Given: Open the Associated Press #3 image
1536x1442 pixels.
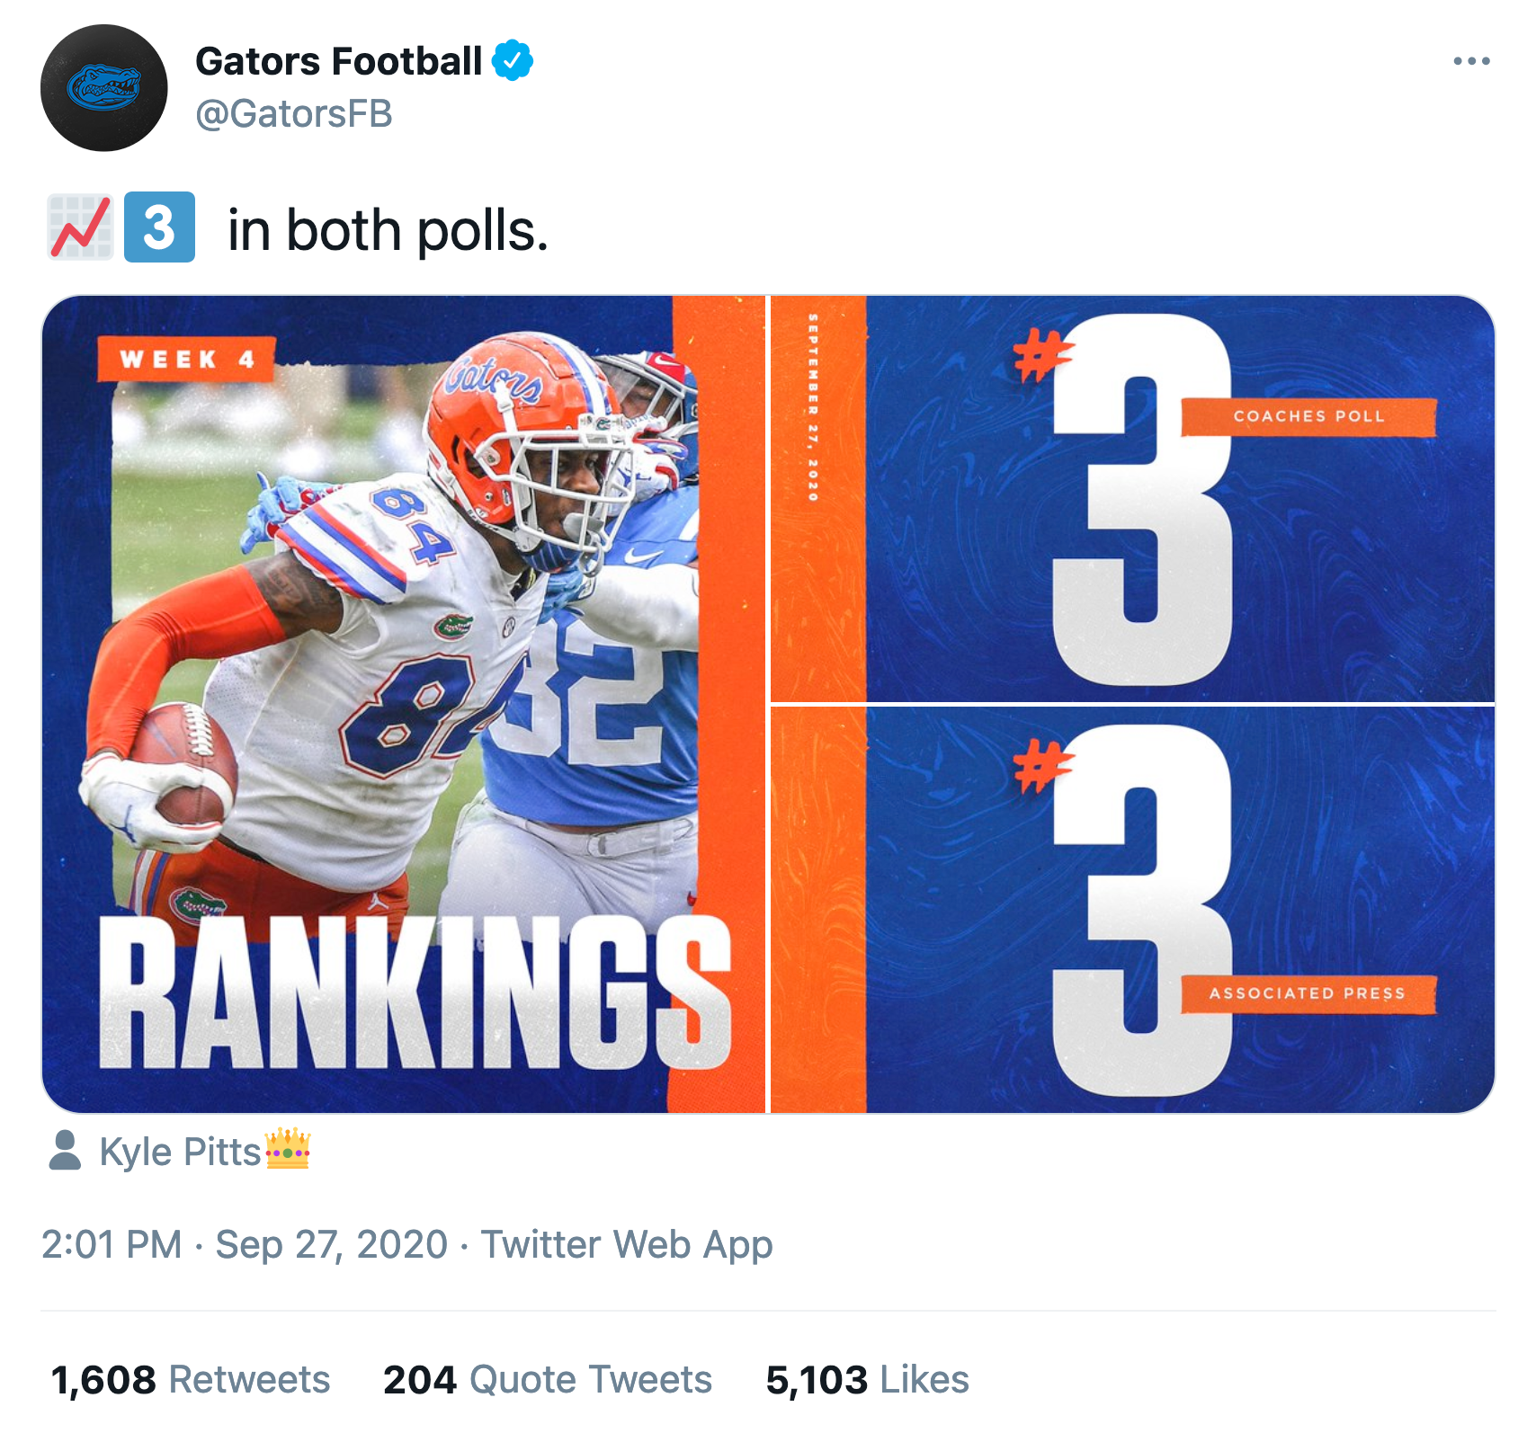Looking at the screenshot, I should (1133, 910).
